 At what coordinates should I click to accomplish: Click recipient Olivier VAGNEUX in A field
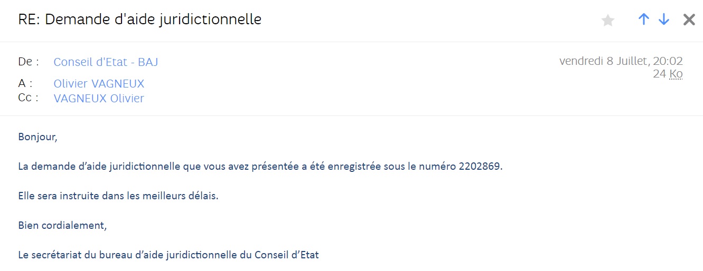pos(99,84)
